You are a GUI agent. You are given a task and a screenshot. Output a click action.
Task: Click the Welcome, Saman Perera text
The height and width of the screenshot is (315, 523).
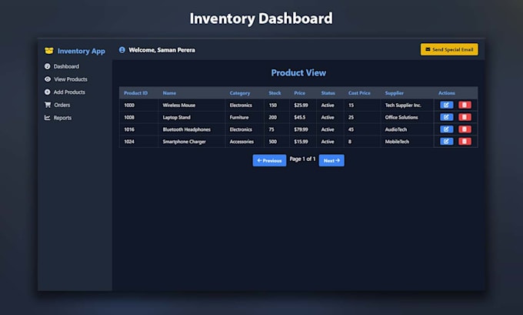click(162, 50)
